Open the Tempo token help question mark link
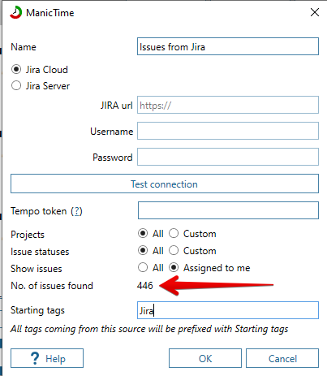 (x=76, y=211)
